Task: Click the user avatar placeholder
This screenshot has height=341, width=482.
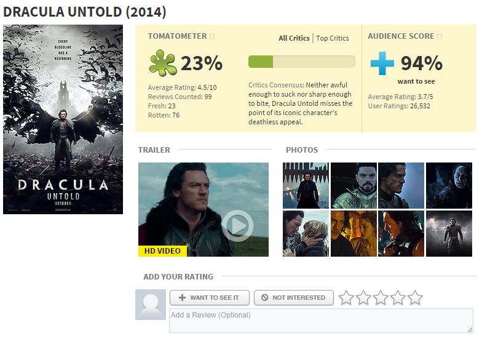Action: click(x=150, y=304)
